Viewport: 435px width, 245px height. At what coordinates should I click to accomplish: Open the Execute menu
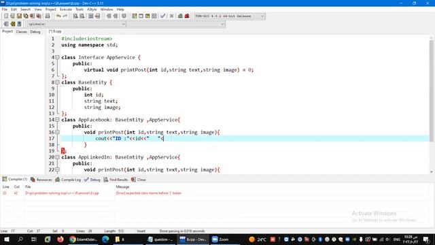pyautogui.click(x=66, y=10)
